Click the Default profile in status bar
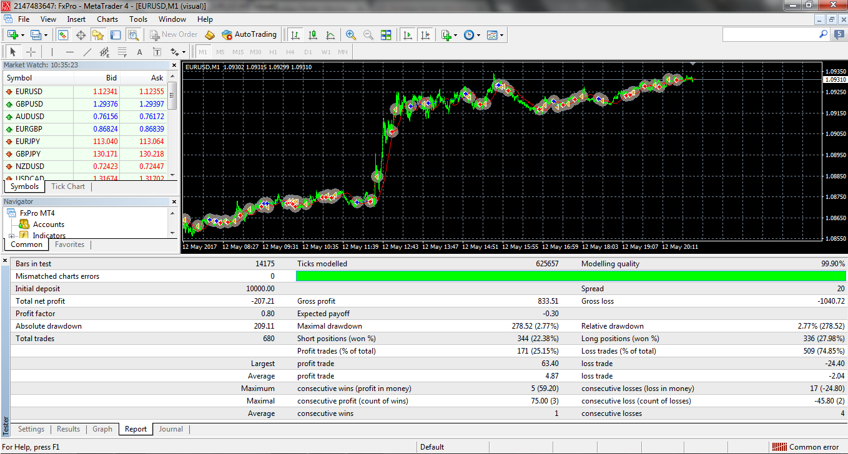 point(432,447)
